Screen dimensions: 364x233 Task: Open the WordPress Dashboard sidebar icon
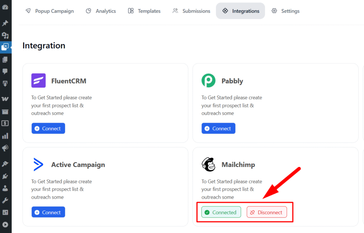click(5, 7)
